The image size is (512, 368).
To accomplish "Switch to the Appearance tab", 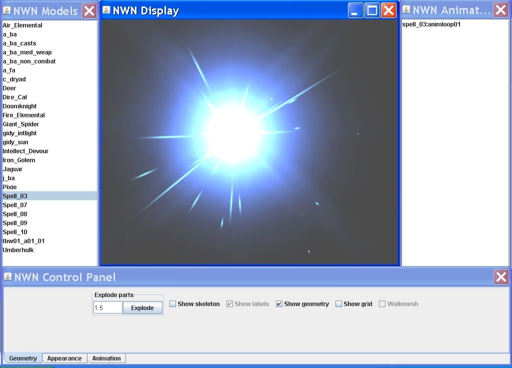I will pos(64,359).
